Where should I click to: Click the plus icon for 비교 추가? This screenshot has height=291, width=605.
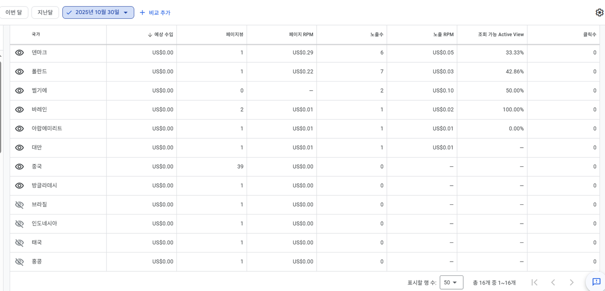[142, 13]
